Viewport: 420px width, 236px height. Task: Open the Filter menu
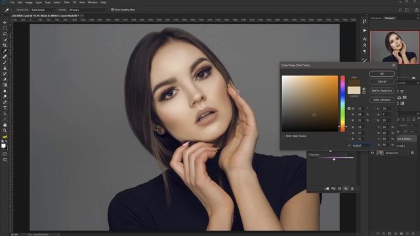pyautogui.click(x=66, y=3)
